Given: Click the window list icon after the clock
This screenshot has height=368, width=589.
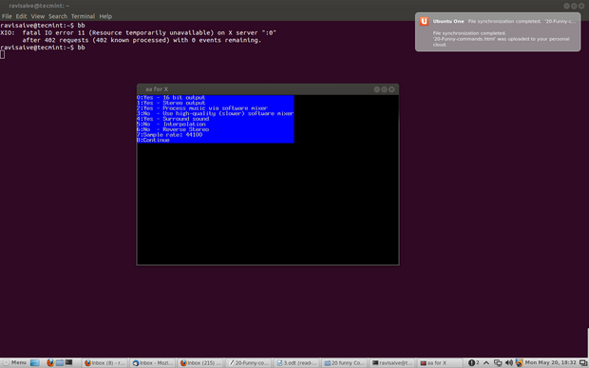Looking at the screenshot, I should (x=583, y=362).
